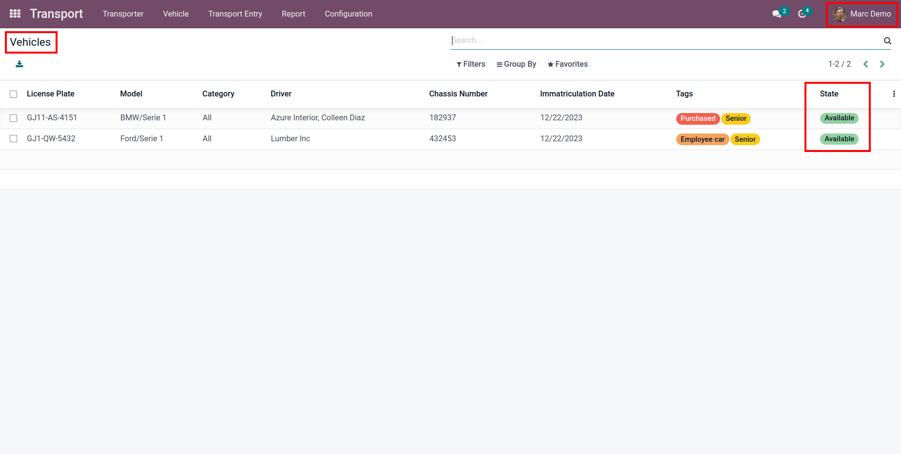Open the Vehicle menu
This screenshot has height=454, width=901.
pos(176,14)
